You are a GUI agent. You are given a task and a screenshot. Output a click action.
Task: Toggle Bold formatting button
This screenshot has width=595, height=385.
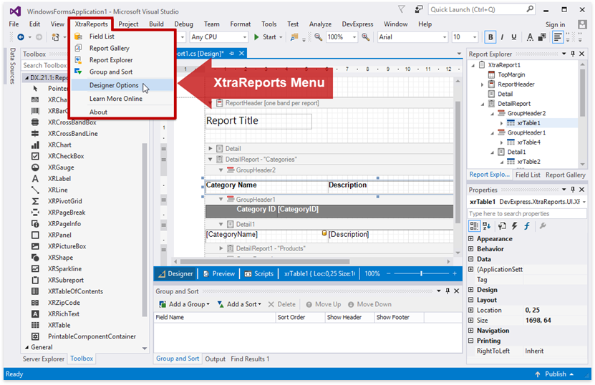pyautogui.click(x=490, y=36)
